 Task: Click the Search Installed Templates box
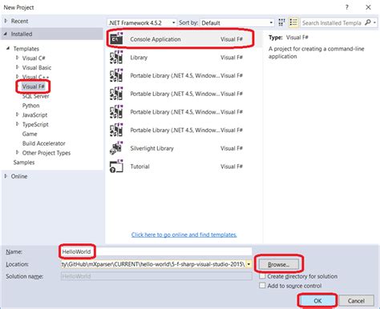point(332,22)
